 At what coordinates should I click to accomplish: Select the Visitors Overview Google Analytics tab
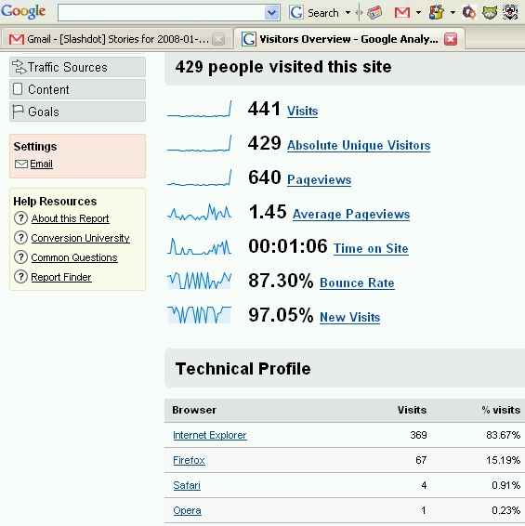(349, 39)
